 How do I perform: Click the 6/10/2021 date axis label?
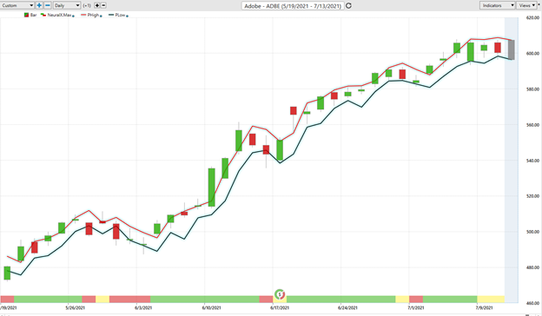[212, 307]
